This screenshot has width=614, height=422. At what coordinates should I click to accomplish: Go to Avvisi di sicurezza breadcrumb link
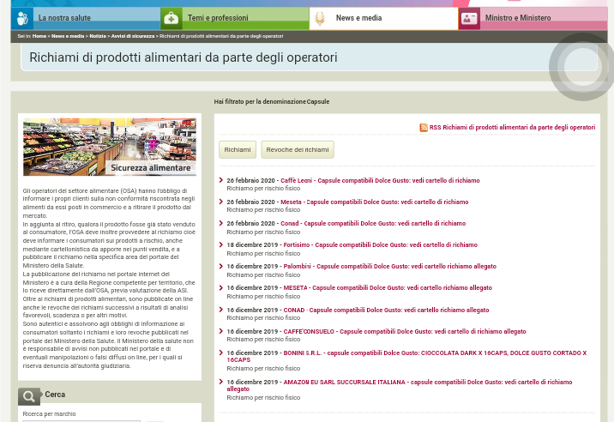133,36
